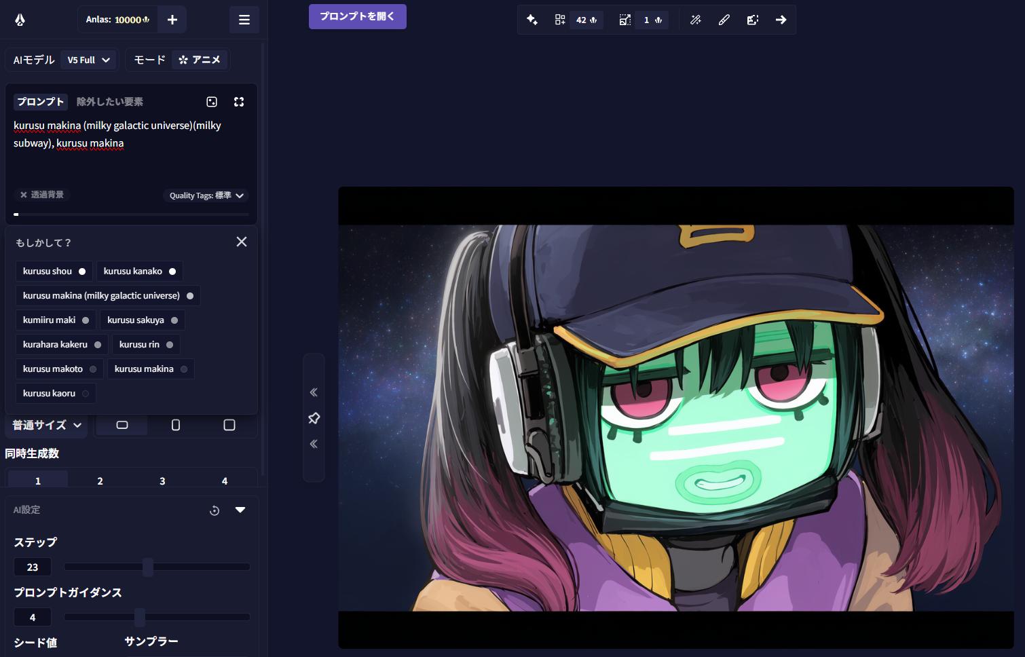
Task: Set 同時生成数 to 4
Action: 225,481
